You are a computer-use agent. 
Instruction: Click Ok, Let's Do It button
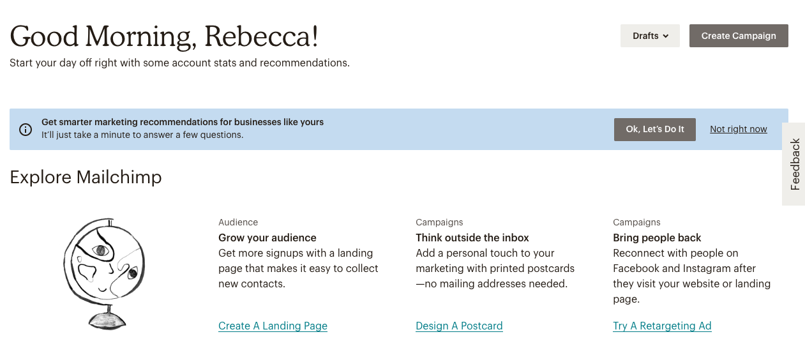[655, 129]
